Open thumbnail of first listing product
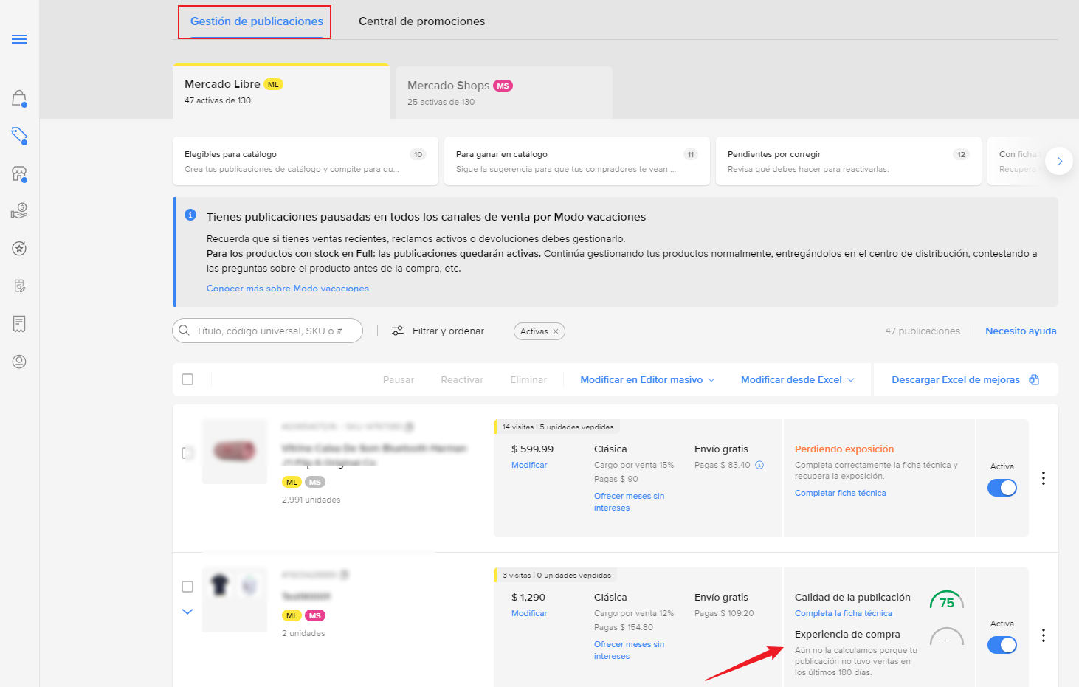This screenshot has height=687, width=1079. tap(235, 452)
